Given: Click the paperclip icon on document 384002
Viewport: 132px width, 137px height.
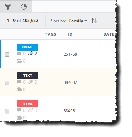Looking at the screenshot, I should 31,82.
